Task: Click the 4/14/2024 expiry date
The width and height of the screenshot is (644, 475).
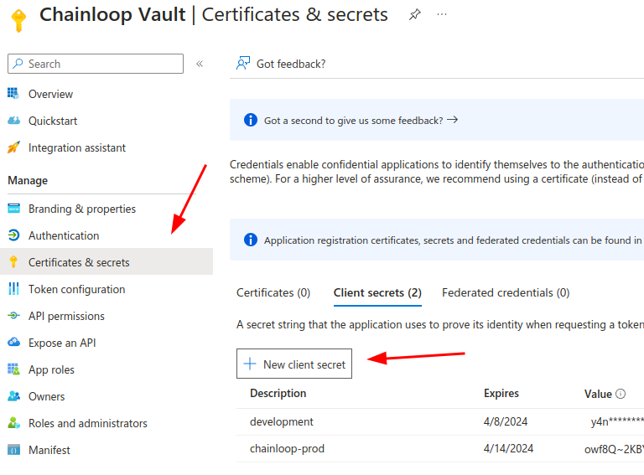Action: click(x=508, y=448)
